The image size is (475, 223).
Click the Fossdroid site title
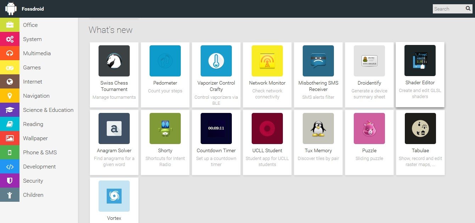[33, 9]
